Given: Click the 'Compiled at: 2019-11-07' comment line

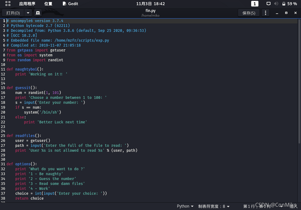Looking at the screenshot, I should point(44,45).
